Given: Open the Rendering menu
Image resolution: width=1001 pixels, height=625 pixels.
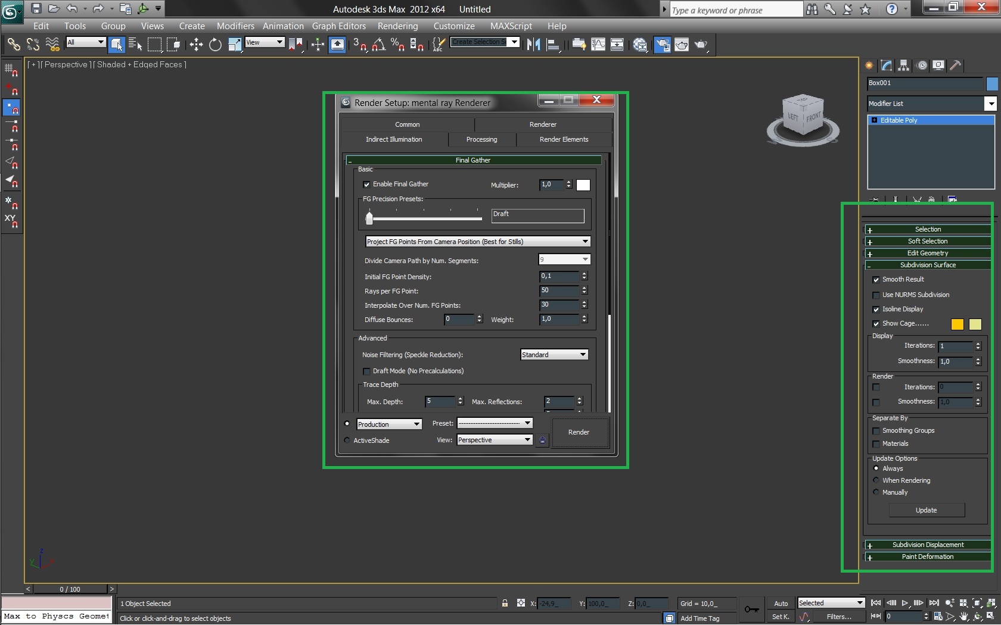Looking at the screenshot, I should pyautogui.click(x=397, y=26).
